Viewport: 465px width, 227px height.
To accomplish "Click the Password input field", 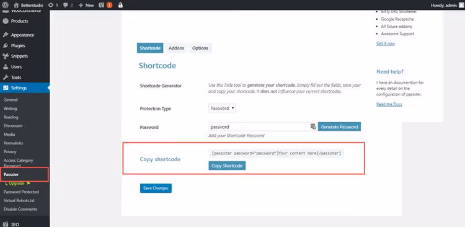I will click(262, 127).
